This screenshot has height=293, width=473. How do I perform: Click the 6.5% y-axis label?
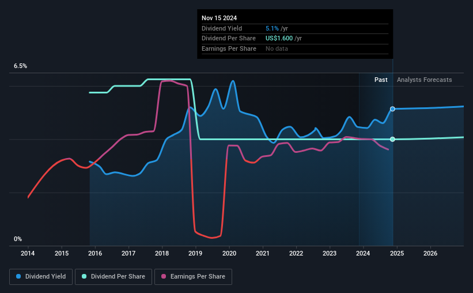point(21,66)
